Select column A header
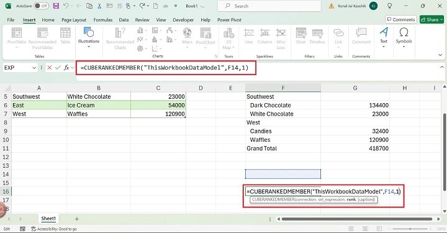This screenshot has width=447, height=233. (39, 88)
